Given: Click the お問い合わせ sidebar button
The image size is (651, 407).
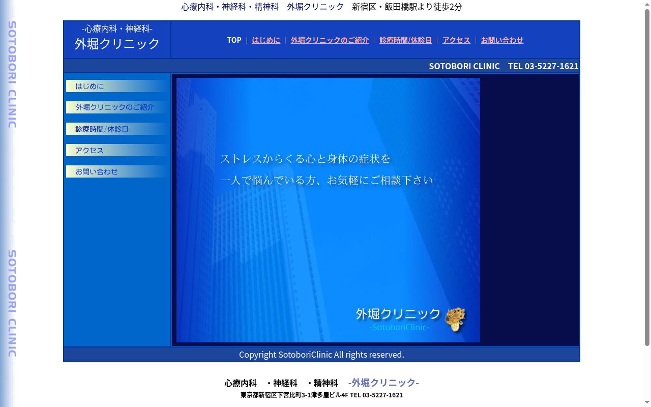Looking at the screenshot, I should 116,171.
